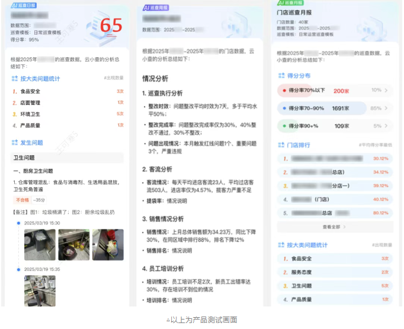Viewport: 404px width, 329px height.
Task: Expand the 得分率70%以下 row chevron
Action: pos(386,91)
